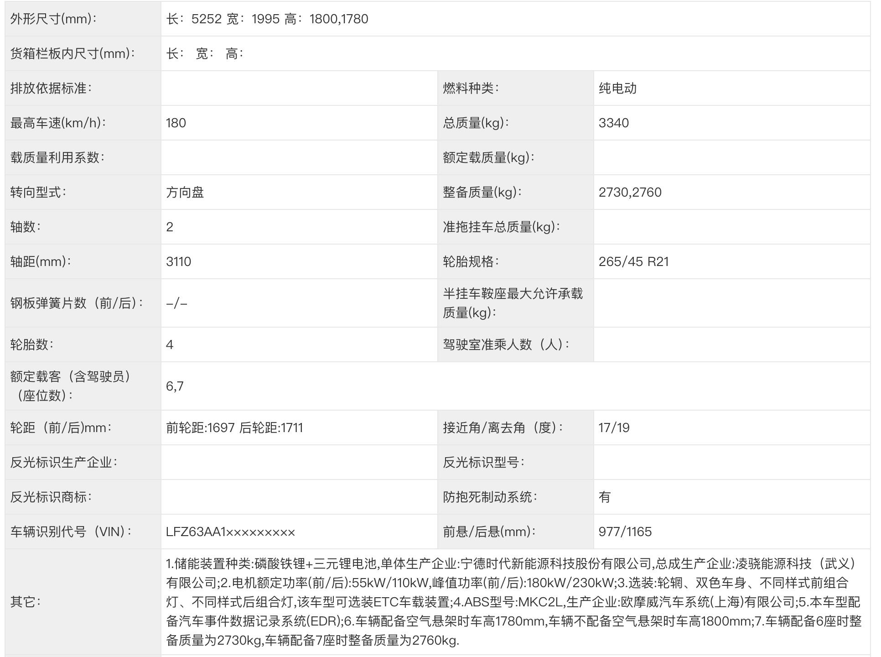Viewport: 881px width, 657px height.
Task: Click the overhang value 977/1165
Action: tap(625, 532)
